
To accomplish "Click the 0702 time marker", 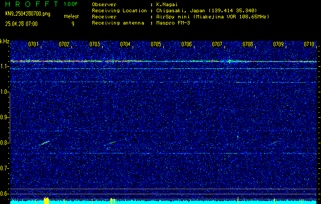I will click(64, 44).
